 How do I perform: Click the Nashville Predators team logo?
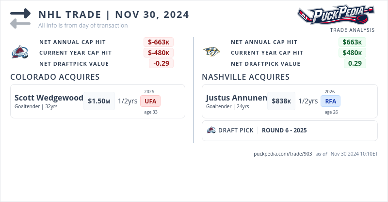click(x=211, y=52)
